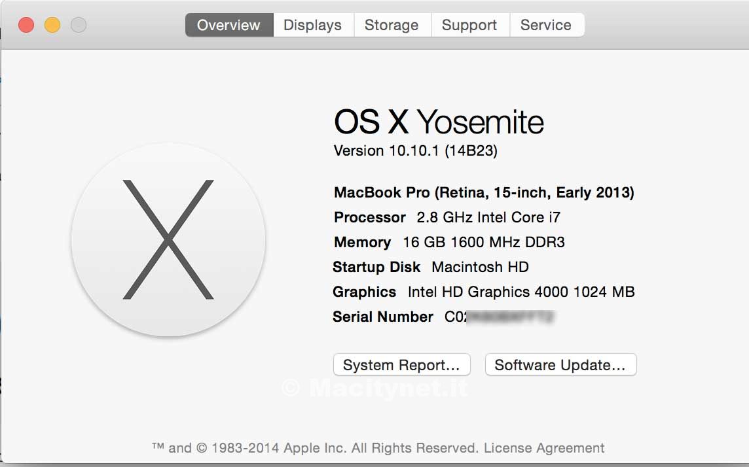Click the Processor 2.8 GHz line

click(447, 217)
